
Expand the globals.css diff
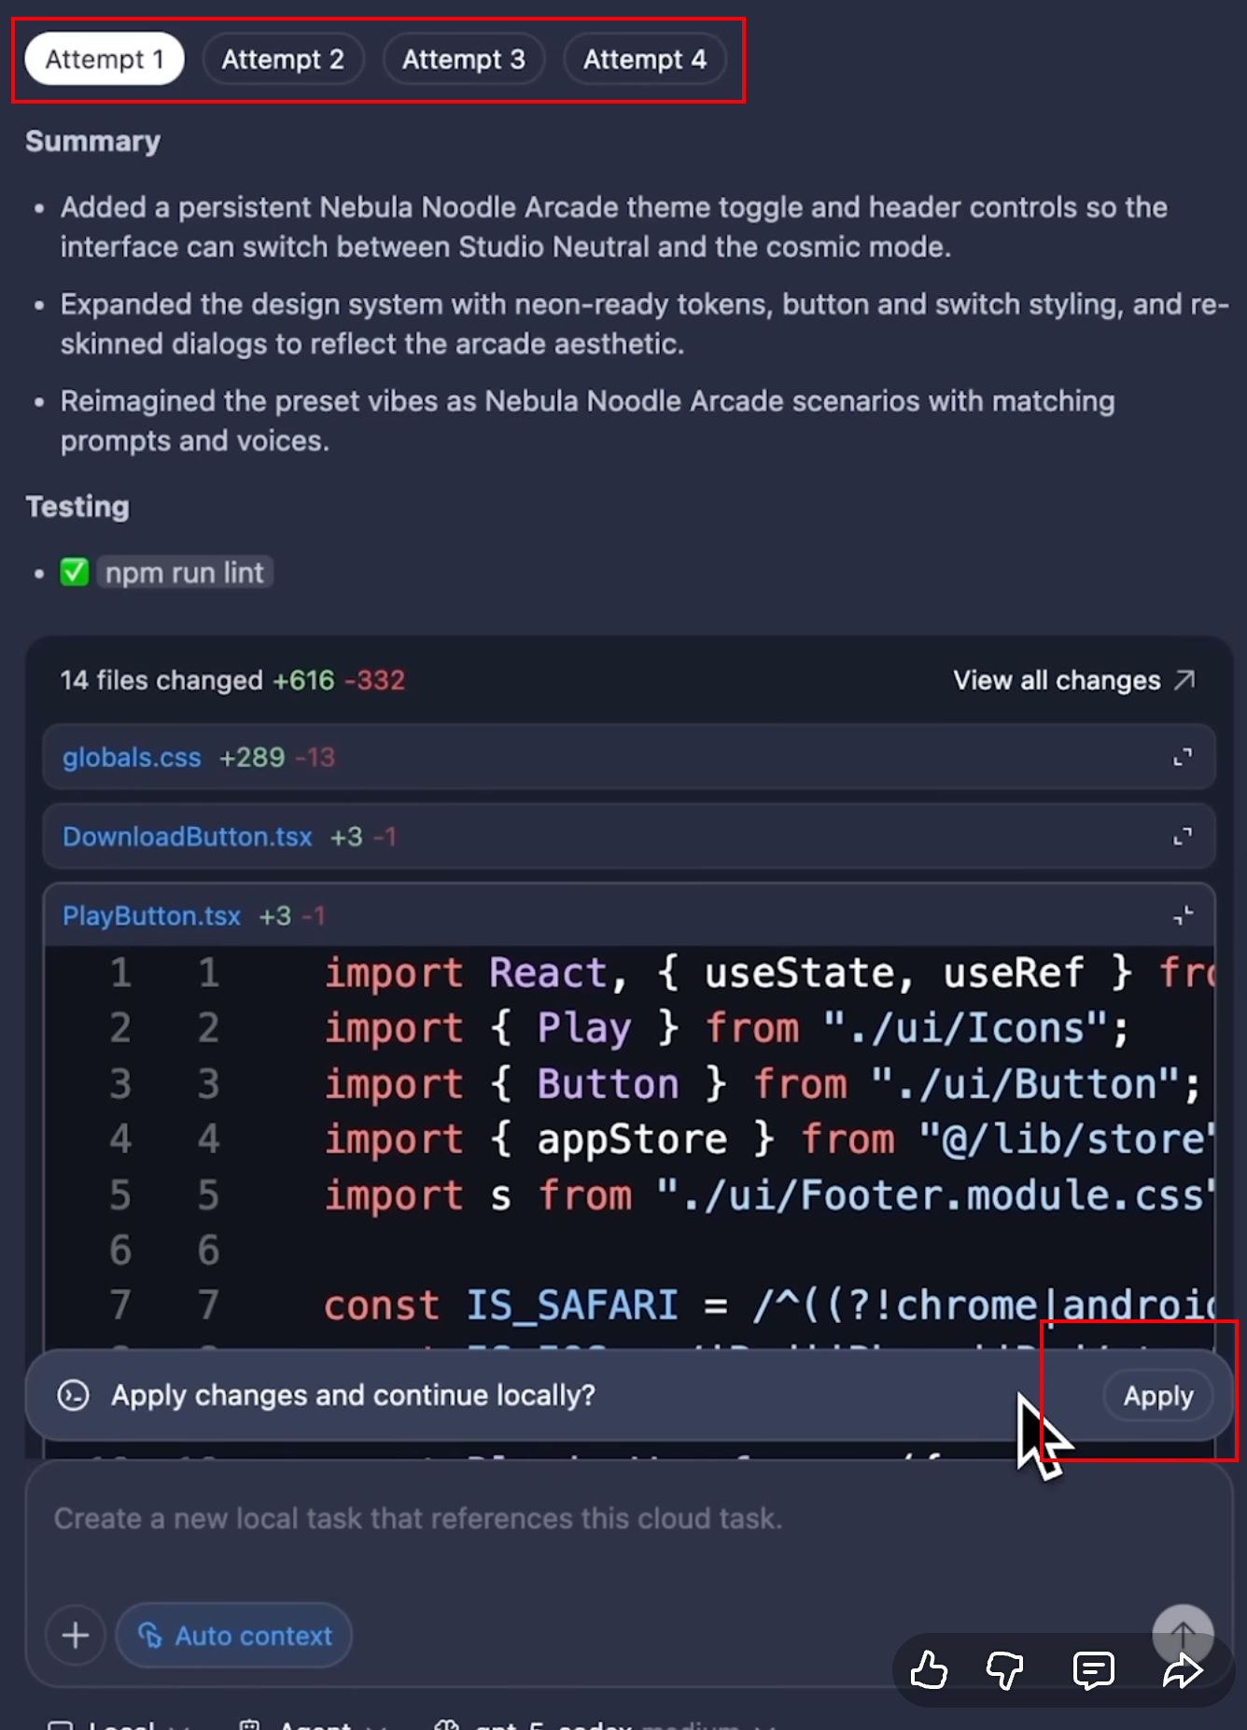[x=1182, y=758]
